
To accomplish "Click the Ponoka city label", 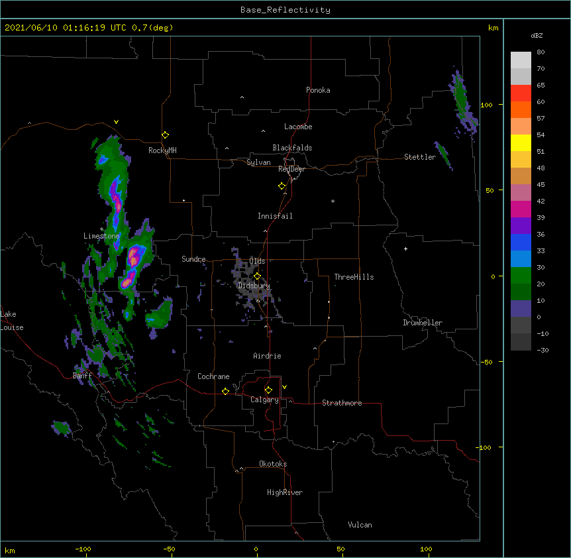I will 318,90.
